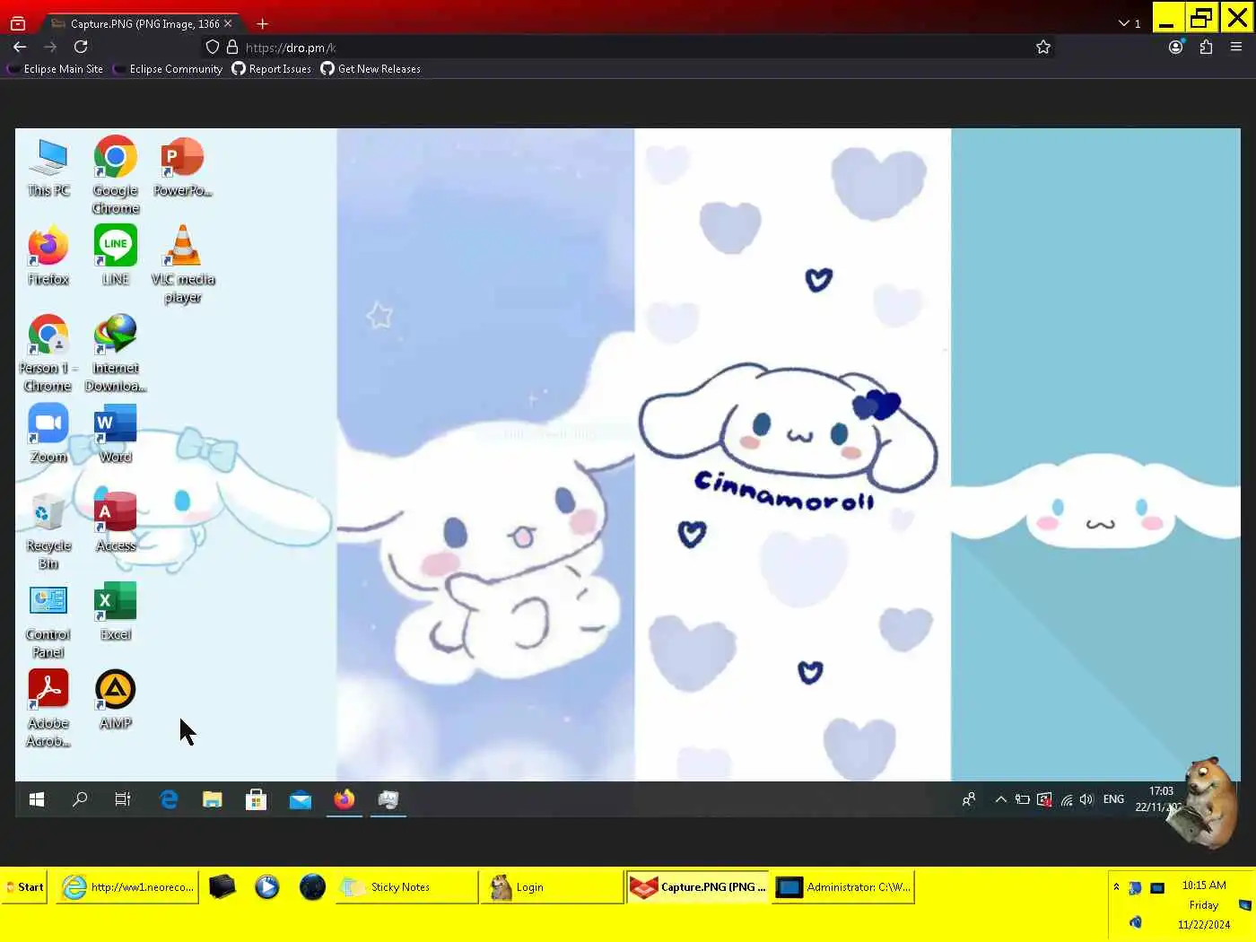
Task: Open the account profile button
Action: [x=1176, y=47]
